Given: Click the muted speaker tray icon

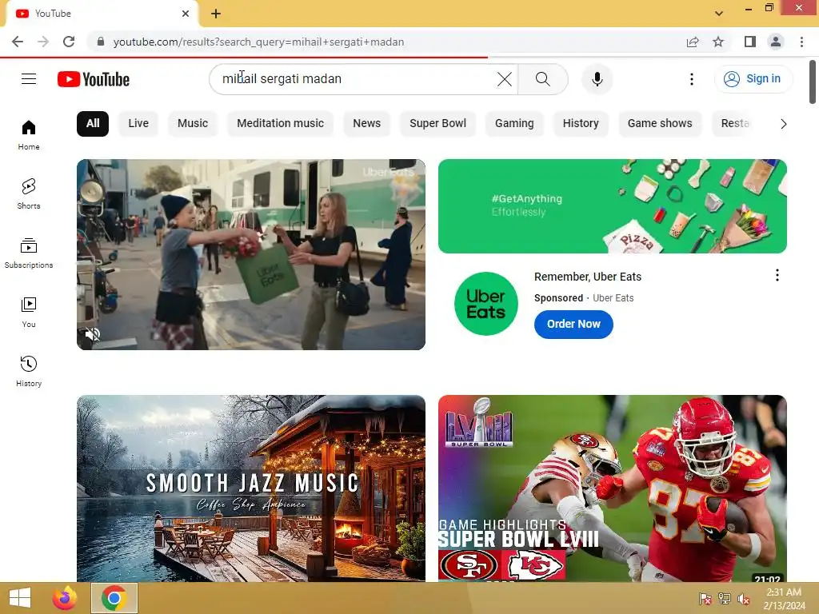Looking at the screenshot, I should pos(744,599).
